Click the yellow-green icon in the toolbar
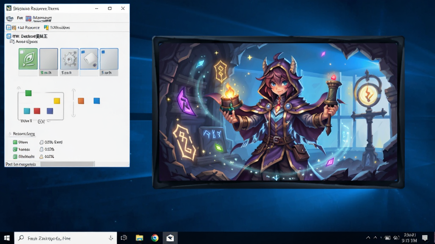Viewport: 435px width, 244px height. coord(46,28)
